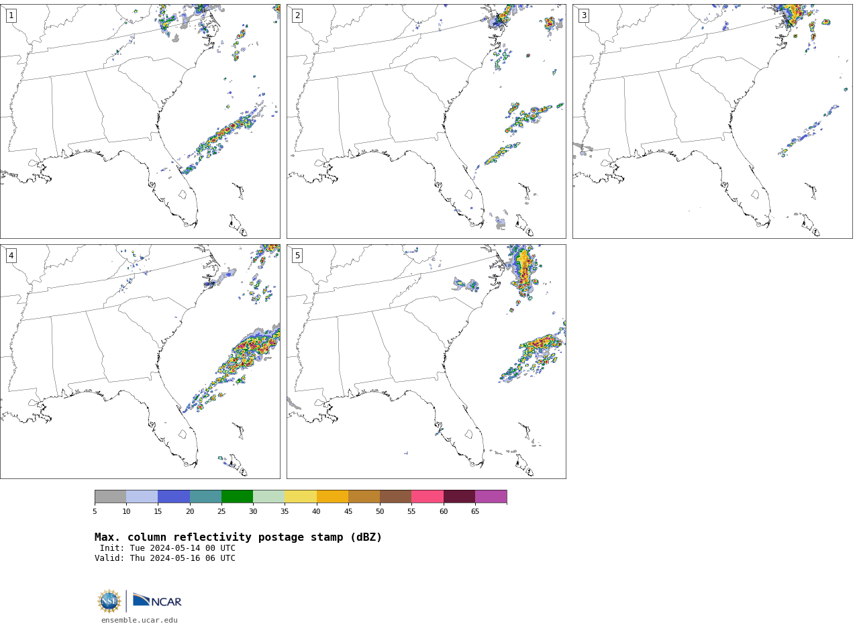The image size is (859, 628).
Task: Click the purple 65+ dBZ swatch
Action: [x=491, y=496]
